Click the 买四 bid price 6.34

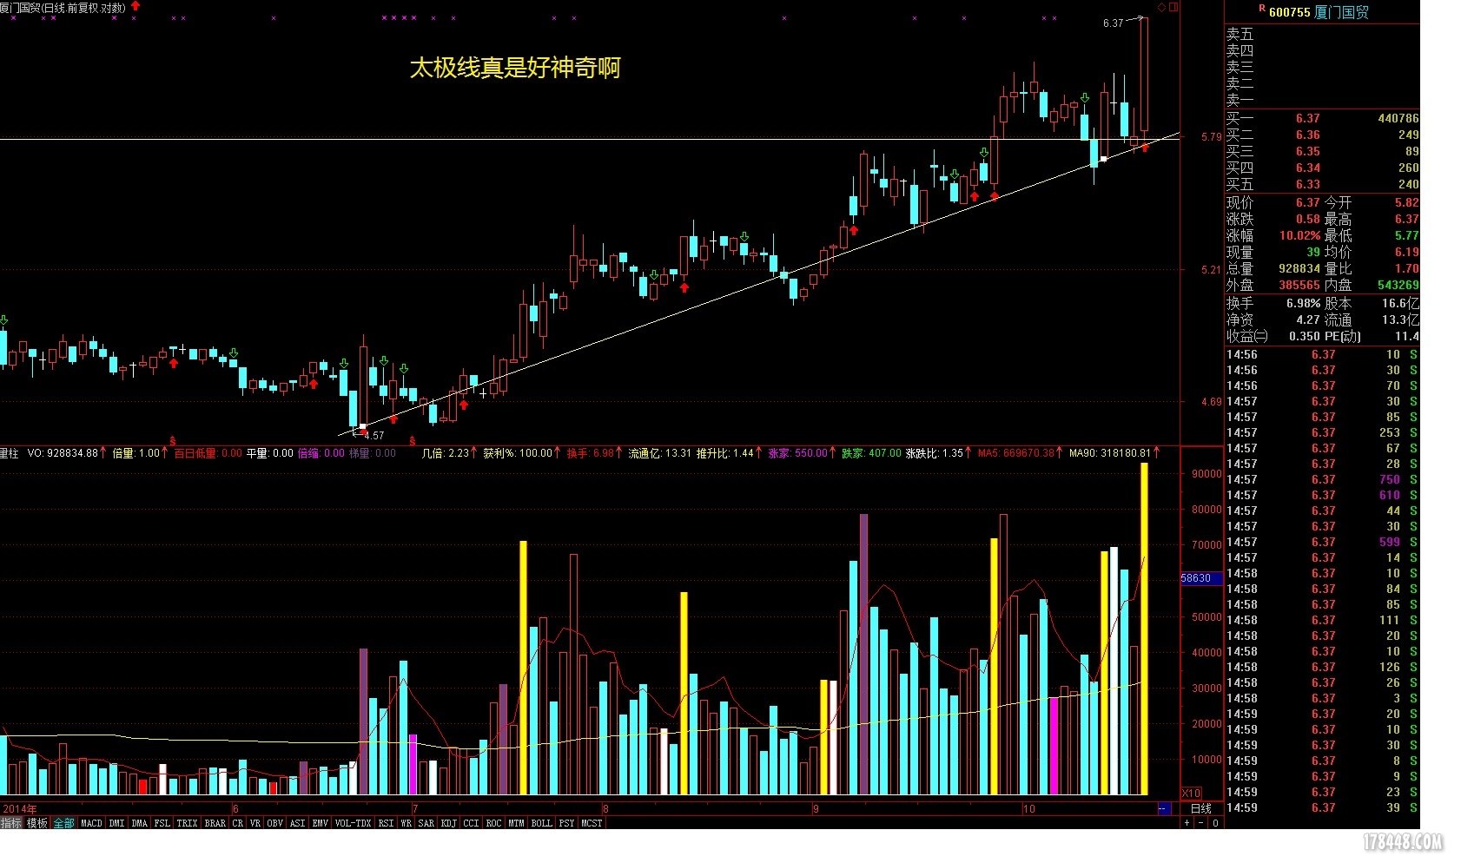pyautogui.click(x=1307, y=168)
